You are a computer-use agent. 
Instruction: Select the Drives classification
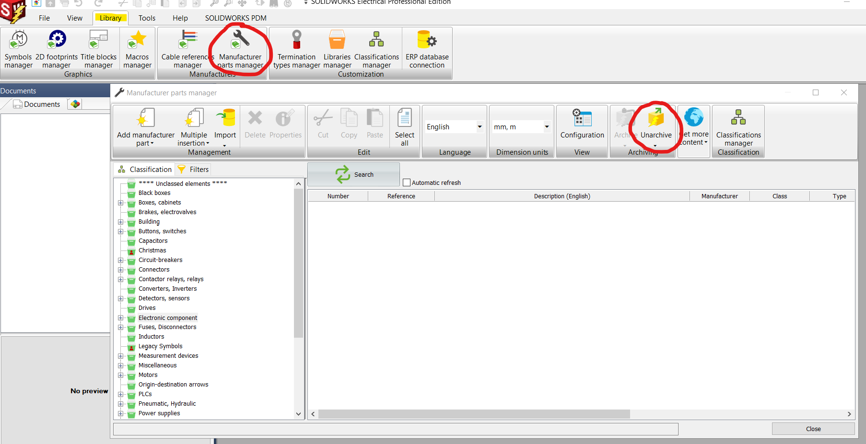pos(147,308)
